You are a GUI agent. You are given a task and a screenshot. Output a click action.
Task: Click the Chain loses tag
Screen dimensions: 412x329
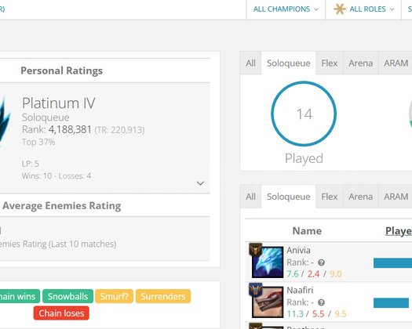coord(61,313)
